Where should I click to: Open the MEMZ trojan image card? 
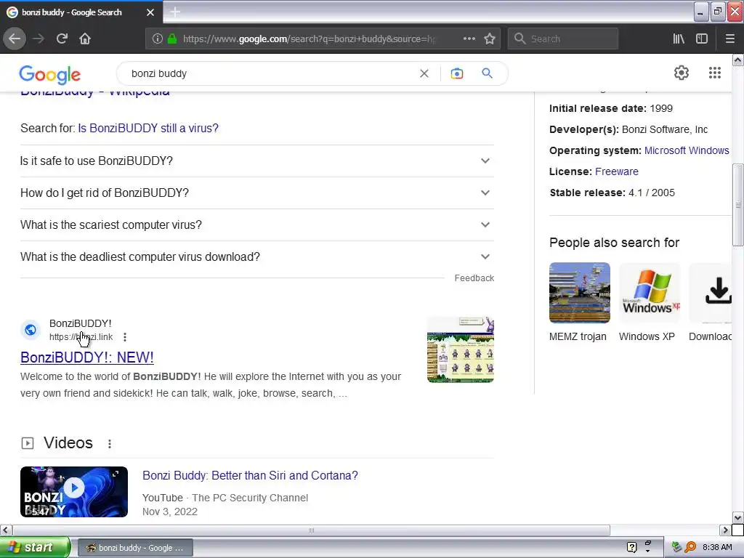tap(579, 293)
